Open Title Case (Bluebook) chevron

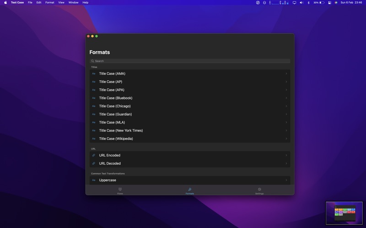point(286,98)
